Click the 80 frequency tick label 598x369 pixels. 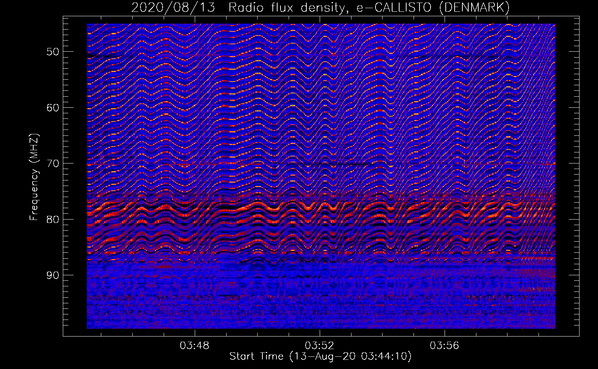(53, 220)
